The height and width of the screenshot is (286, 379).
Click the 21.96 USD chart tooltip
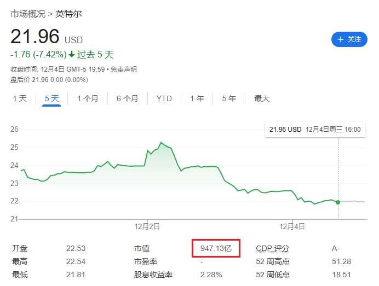[315, 130]
